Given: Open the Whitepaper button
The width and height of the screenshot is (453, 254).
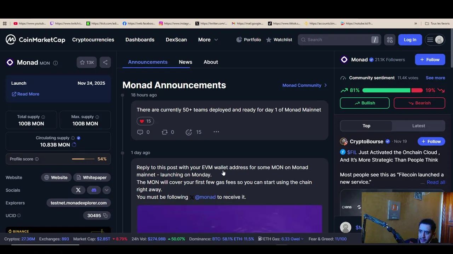Looking at the screenshot, I should (92, 177).
